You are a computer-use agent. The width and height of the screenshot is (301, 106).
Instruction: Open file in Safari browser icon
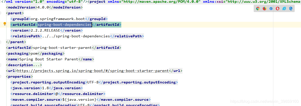tap(271, 9)
